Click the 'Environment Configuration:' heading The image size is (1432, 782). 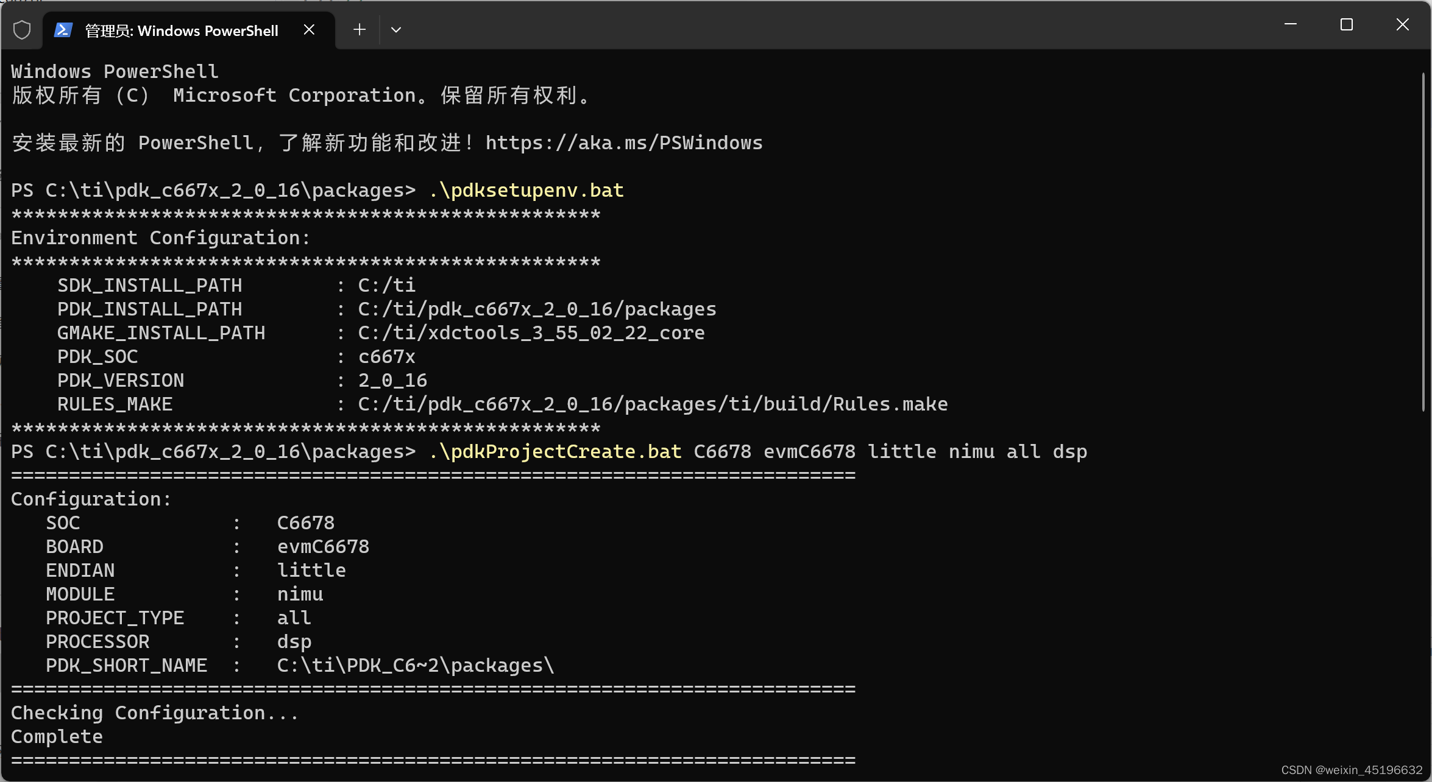click(x=161, y=238)
